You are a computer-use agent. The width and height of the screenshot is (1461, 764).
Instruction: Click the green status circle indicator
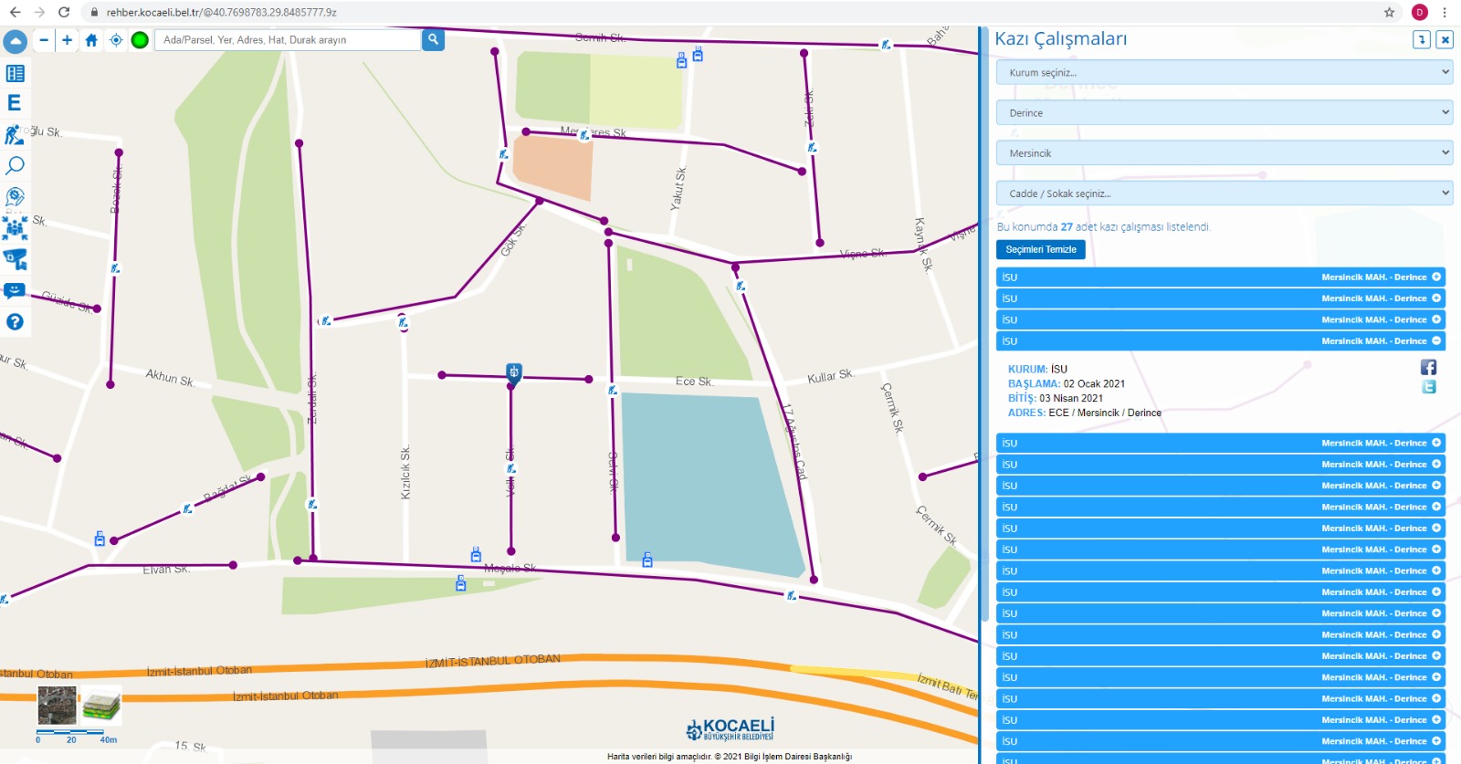(x=140, y=40)
